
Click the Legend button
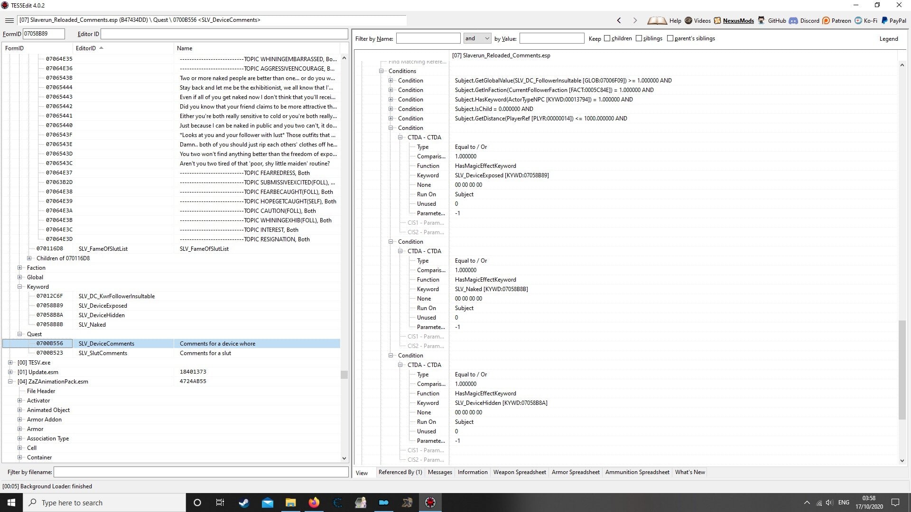coord(889,39)
